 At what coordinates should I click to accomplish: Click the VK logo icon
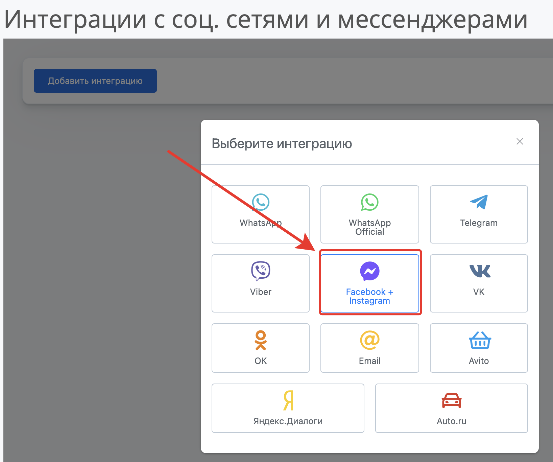(480, 271)
